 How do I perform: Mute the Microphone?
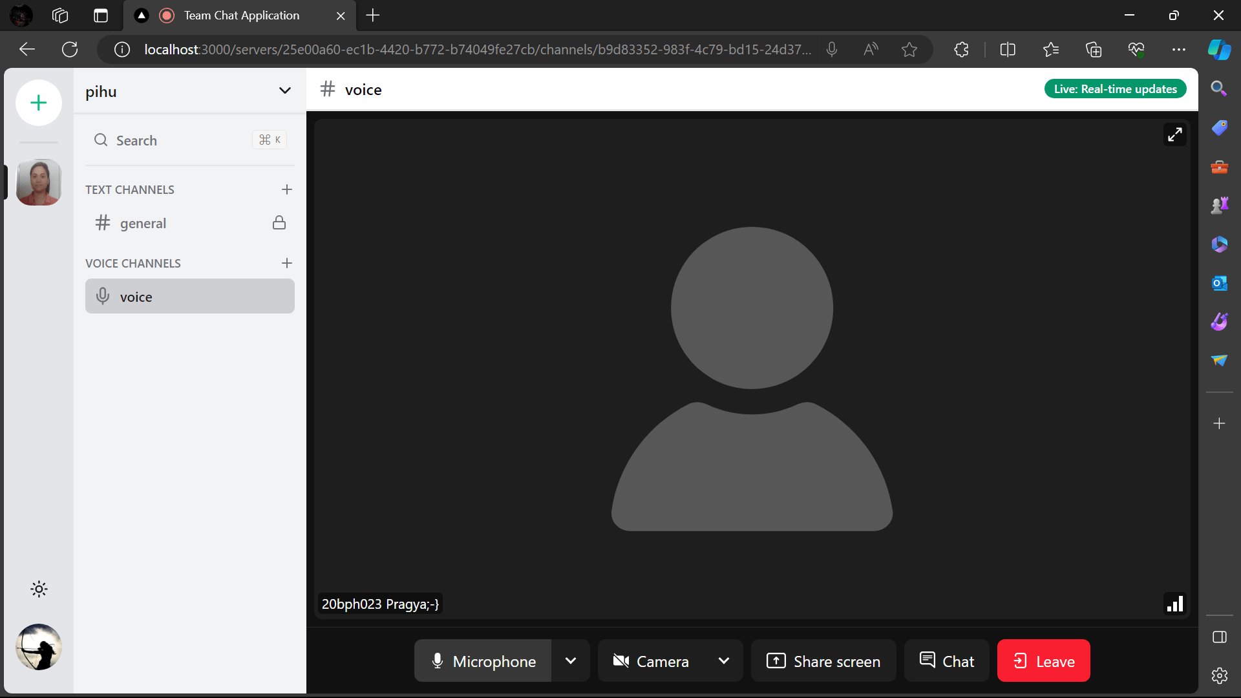[x=483, y=661]
